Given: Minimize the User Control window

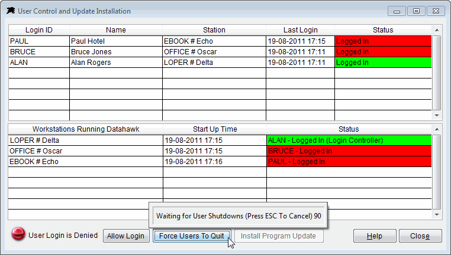Looking at the screenshot, I should point(397,11).
